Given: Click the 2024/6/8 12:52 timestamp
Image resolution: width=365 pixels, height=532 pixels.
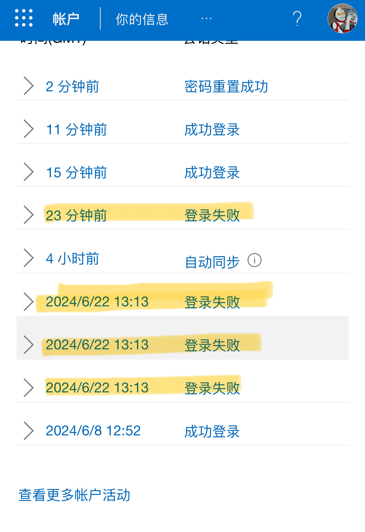Looking at the screenshot, I should coord(93,431).
